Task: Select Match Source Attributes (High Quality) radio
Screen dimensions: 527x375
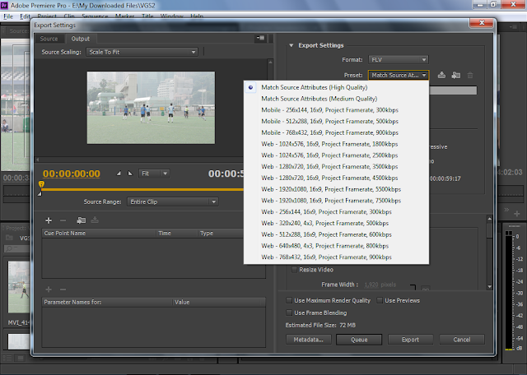Action: [250, 87]
